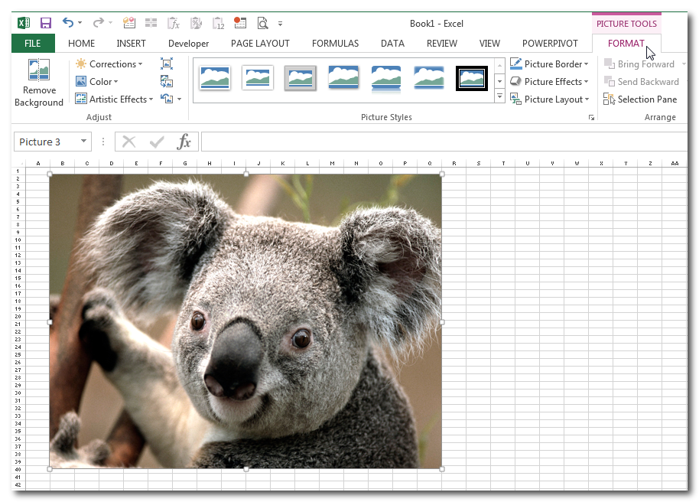Click the Compress Pictures icon

point(167,64)
